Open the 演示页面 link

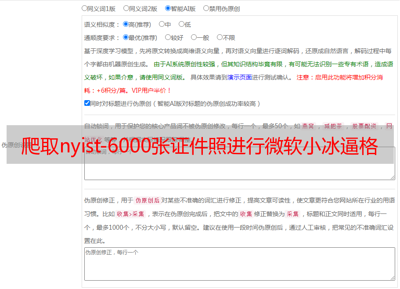[239, 77]
